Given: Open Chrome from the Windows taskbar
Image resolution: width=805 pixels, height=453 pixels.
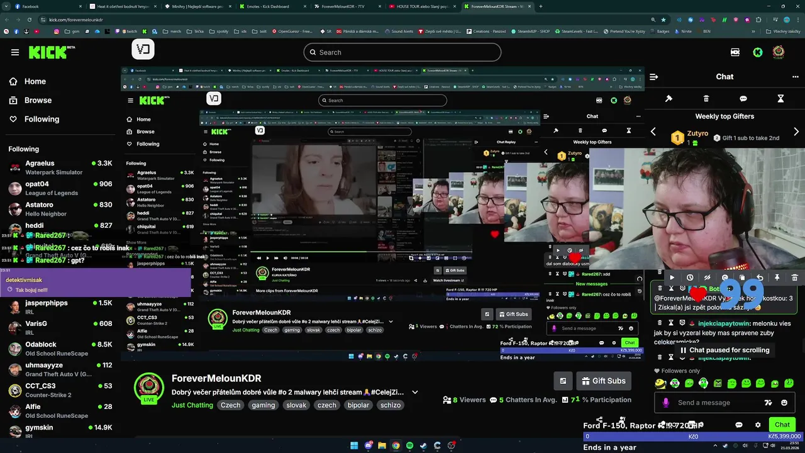Looking at the screenshot, I should 396,445.
